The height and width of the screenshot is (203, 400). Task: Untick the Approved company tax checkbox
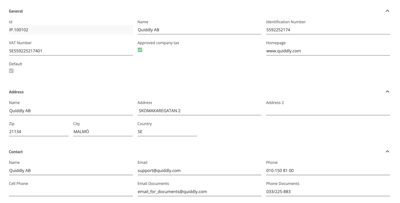(x=140, y=50)
